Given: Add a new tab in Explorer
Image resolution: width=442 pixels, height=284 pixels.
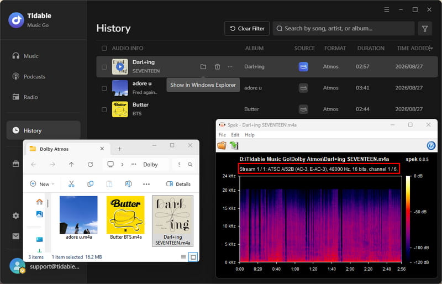Looking at the screenshot, I should [119, 149].
